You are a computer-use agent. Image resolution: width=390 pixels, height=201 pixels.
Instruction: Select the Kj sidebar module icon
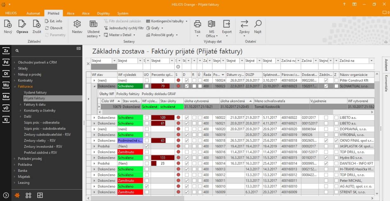[6, 119]
